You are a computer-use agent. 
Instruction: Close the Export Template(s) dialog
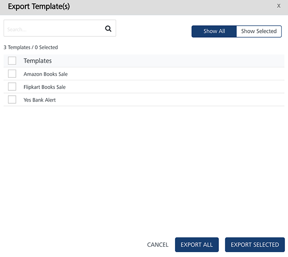[x=279, y=6]
